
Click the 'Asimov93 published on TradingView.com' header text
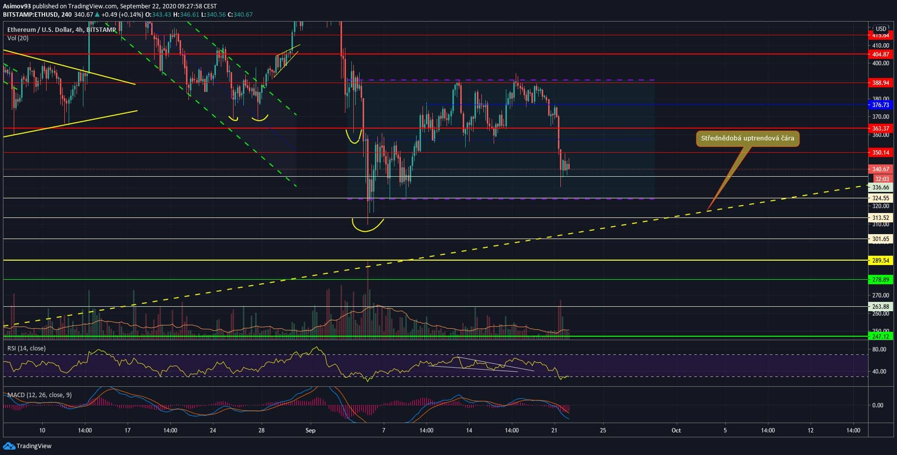point(60,6)
